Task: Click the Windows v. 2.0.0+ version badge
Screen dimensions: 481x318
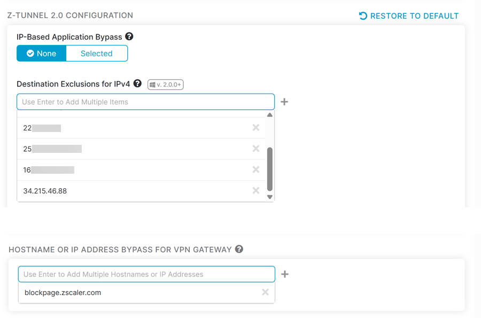Action: tap(166, 84)
